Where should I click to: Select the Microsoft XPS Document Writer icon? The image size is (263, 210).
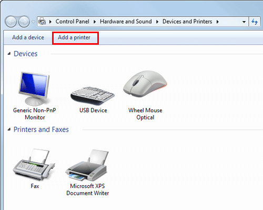click(x=87, y=165)
